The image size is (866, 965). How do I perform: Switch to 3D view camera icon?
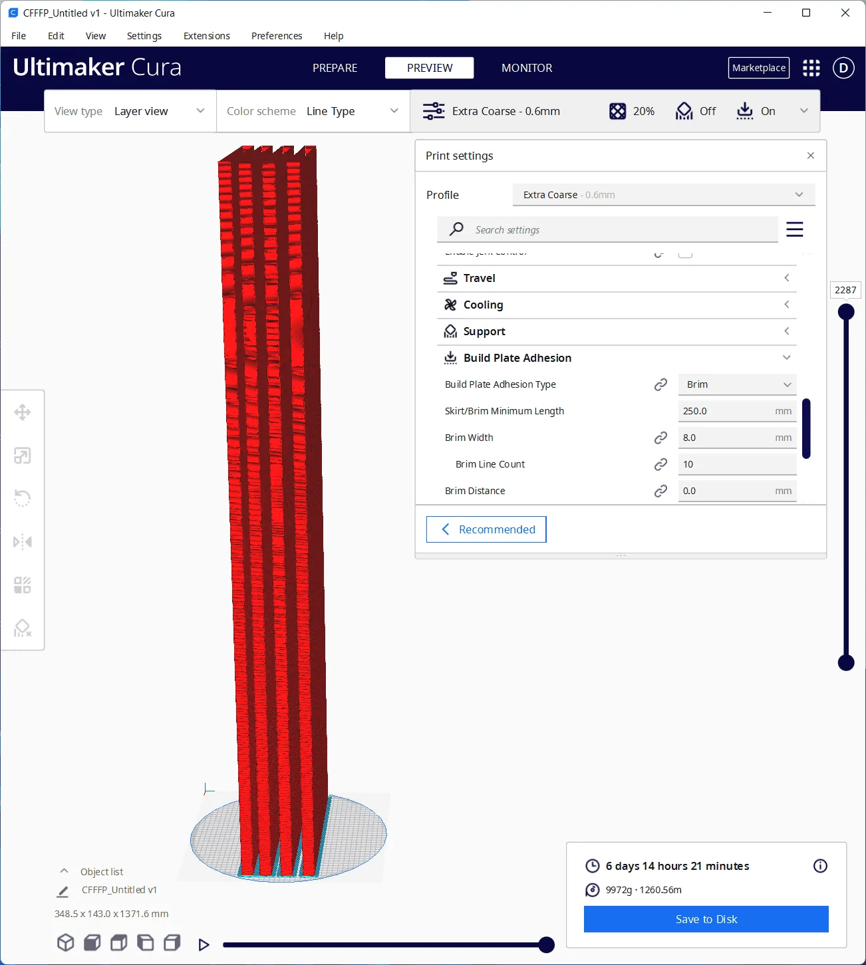click(x=65, y=943)
